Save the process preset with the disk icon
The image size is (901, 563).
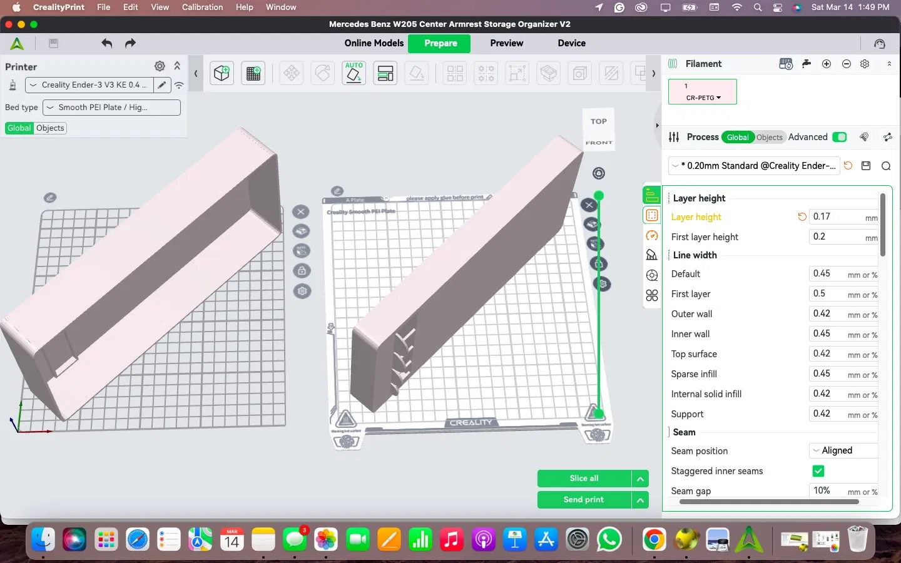[x=866, y=166]
